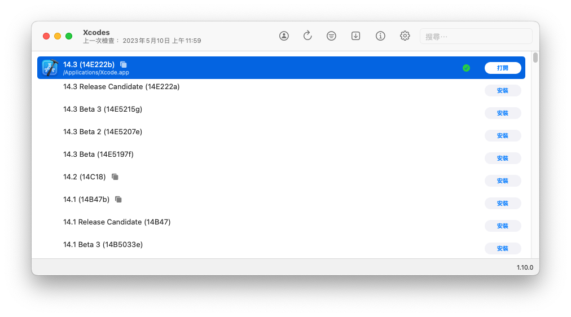Select row 14.3 Beta (14E5197f)
571x317 pixels.
(281, 158)
